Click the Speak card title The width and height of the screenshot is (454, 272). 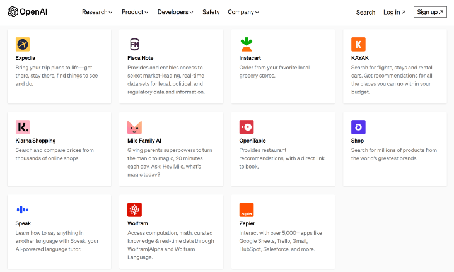23,223
